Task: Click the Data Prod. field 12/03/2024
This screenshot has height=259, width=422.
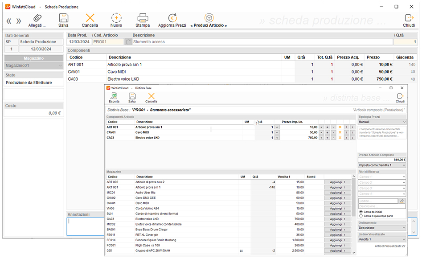Action: 79,42
